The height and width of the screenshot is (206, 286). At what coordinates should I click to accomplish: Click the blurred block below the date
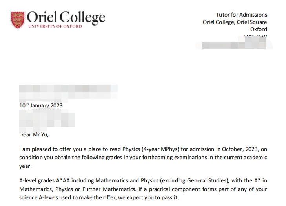(47, 118)
